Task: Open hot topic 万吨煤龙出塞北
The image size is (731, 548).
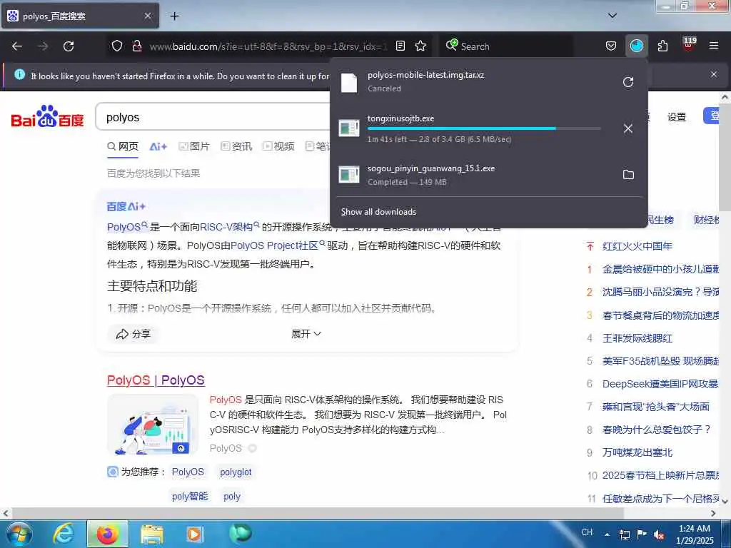Action: (637, 452)
